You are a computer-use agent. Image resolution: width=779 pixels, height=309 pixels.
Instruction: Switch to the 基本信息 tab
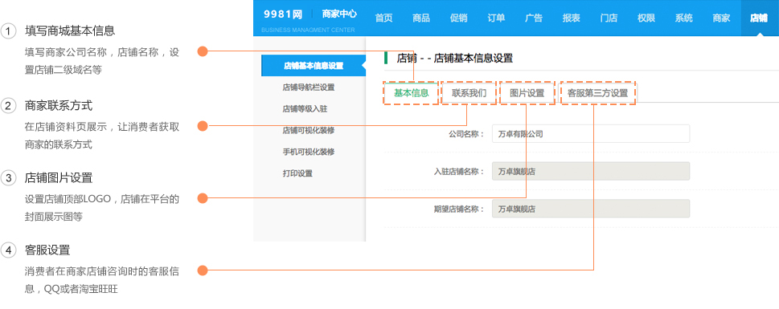(x=412, y=93)
